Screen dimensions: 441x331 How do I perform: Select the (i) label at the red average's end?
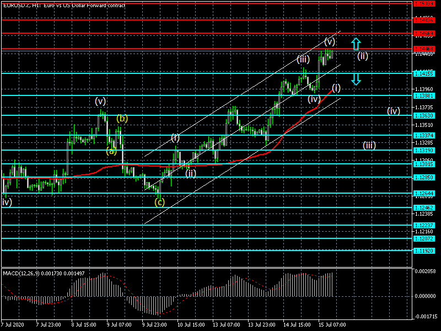pyautogui.click(x=336, y=88)
